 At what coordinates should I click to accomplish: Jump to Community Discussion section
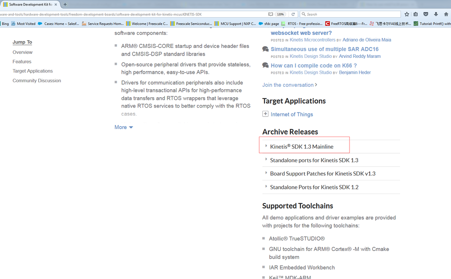click(x=37, y=80)
